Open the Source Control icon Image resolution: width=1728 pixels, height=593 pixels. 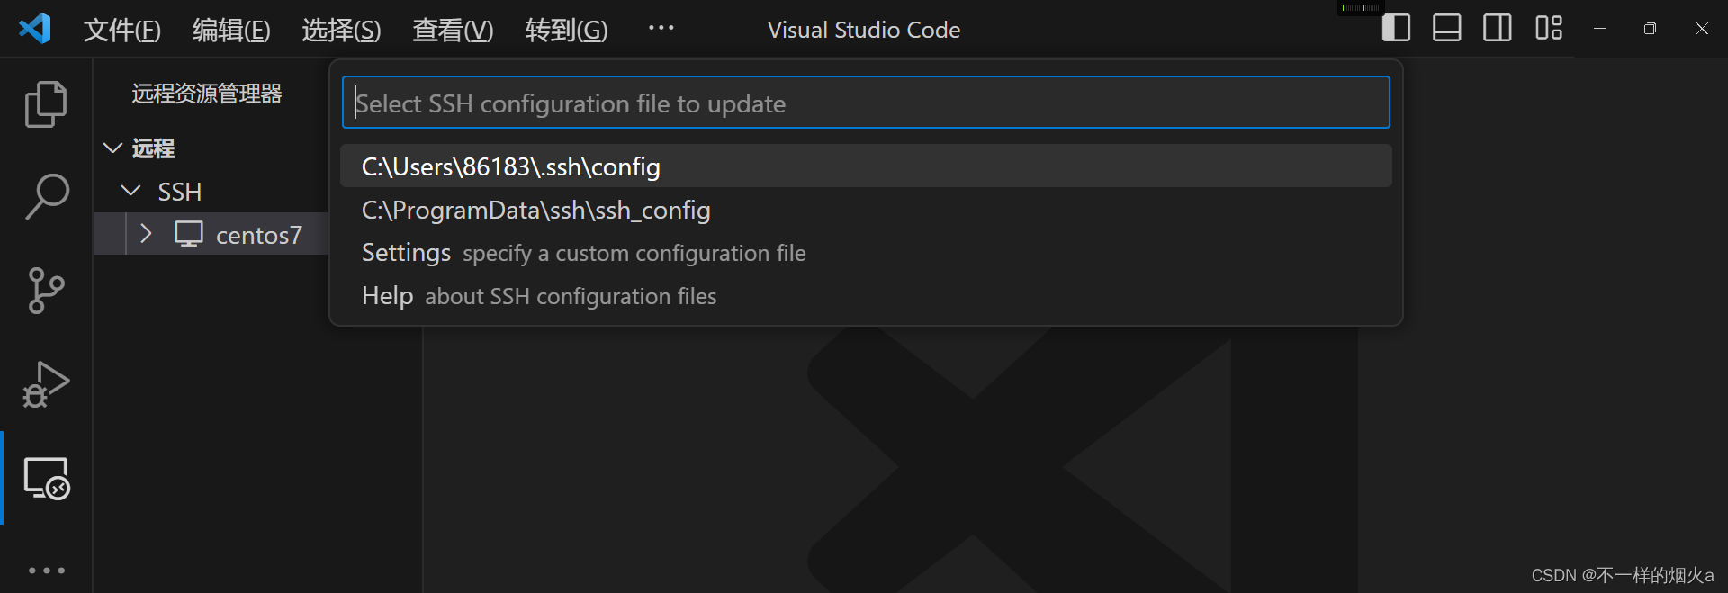tap(46, 291)
